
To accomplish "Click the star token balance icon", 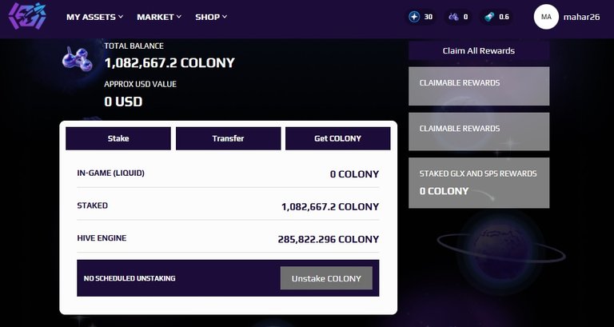I will point(414,17).
